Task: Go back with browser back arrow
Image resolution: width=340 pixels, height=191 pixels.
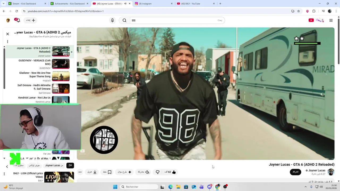Action: 4,11
